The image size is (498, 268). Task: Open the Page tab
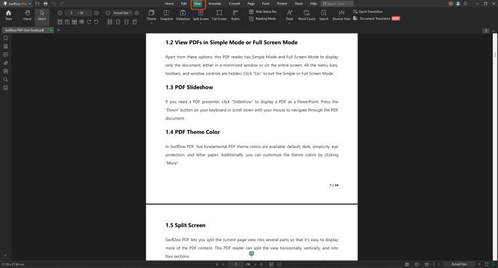point(251,4)
